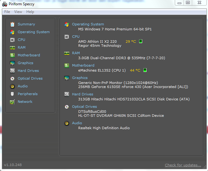Show Motherboard details from sidebar

(29, 55)
